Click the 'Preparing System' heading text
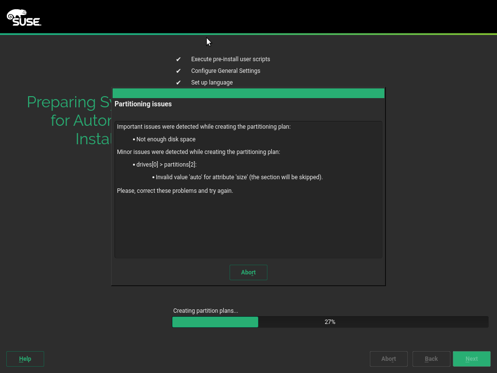 tap(69, 102)
